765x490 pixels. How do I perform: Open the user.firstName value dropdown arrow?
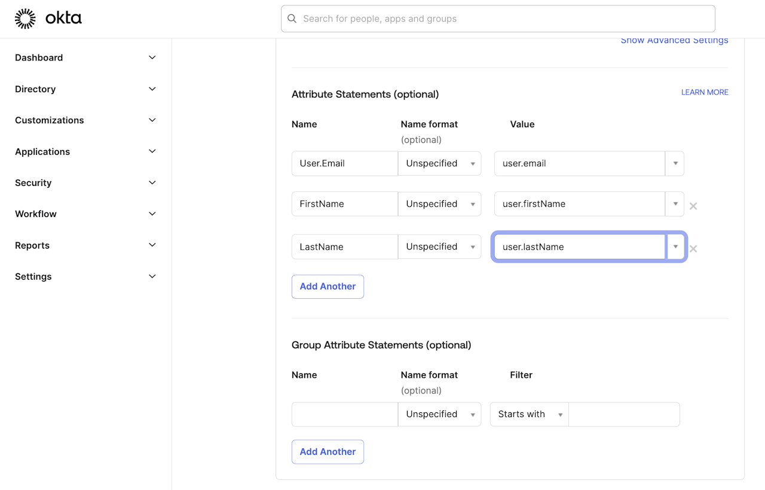point(675,204)
